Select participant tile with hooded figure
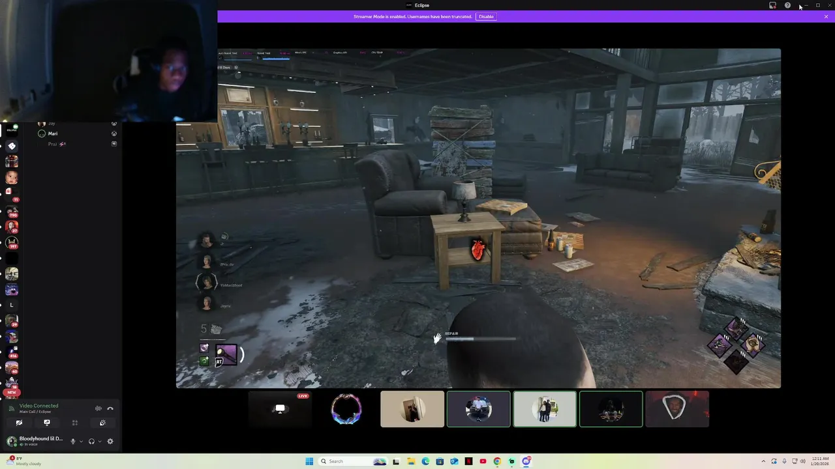835x469 pixels. [677, 409]
